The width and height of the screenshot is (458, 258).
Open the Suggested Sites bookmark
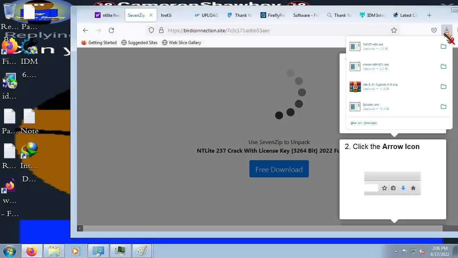[139, 43]
